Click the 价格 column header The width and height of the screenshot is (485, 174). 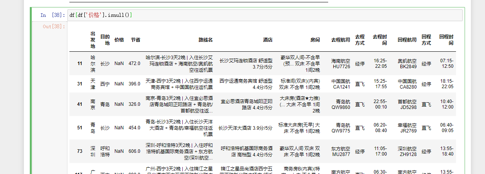119,40
